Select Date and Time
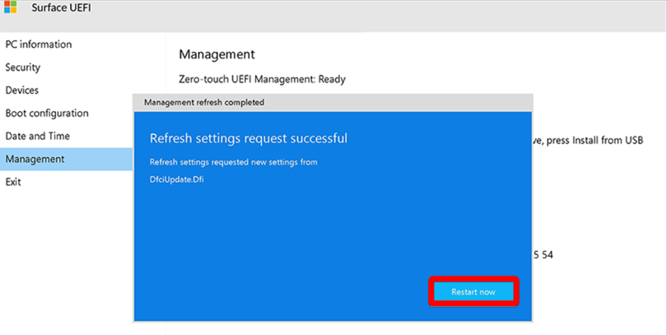 (x=37, y=137)
